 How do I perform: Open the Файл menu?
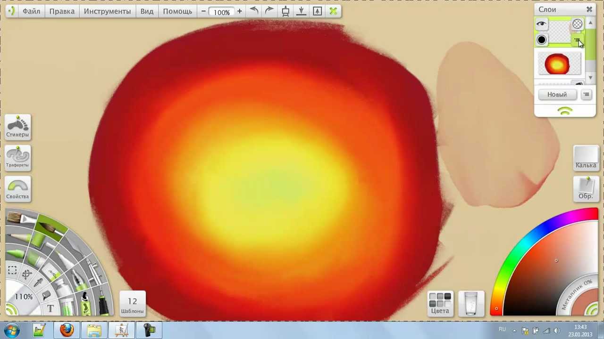coord(31,11)
